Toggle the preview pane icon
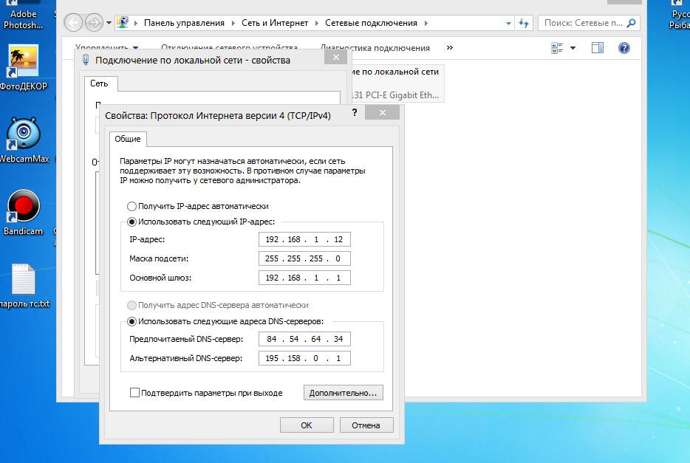 598,48
